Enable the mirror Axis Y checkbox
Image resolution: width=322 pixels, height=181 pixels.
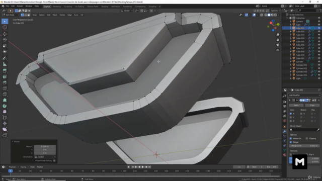click(x=291, y=117)
